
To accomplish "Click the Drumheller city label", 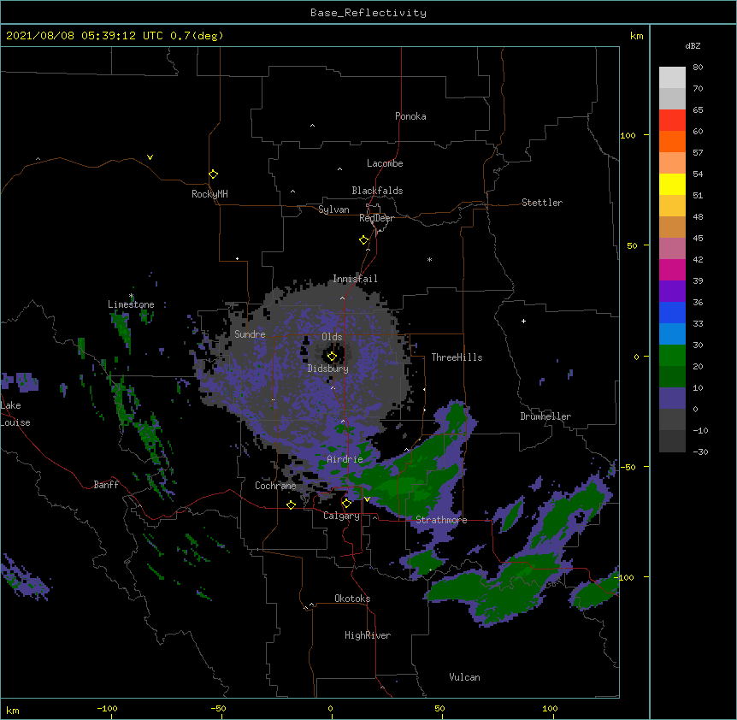I will pyautogui.click(x=545, y=416).
